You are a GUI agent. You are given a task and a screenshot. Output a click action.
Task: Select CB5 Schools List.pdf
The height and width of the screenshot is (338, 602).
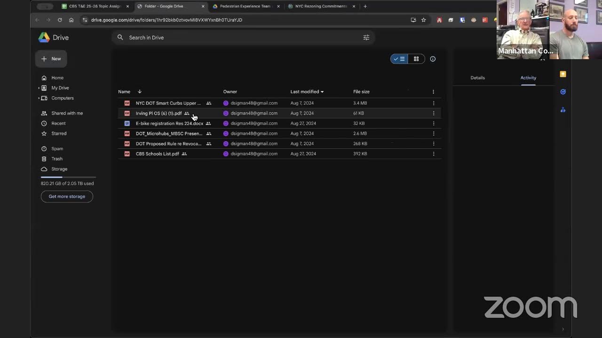click(x=279, y=154)
